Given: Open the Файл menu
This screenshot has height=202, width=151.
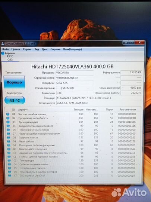Looking at the screenshot, I should [5, 49].
